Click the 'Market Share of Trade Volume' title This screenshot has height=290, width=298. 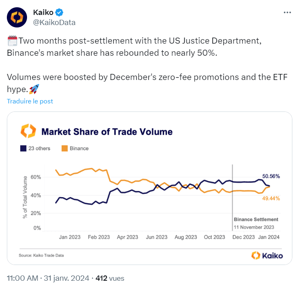coord(107,132)
